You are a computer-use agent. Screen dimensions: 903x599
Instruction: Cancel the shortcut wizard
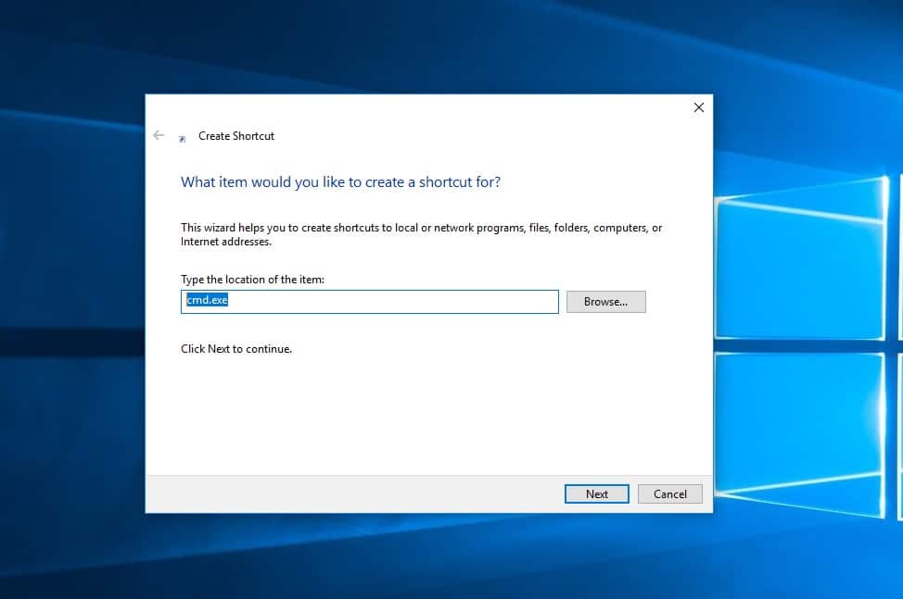pos(669,493)
